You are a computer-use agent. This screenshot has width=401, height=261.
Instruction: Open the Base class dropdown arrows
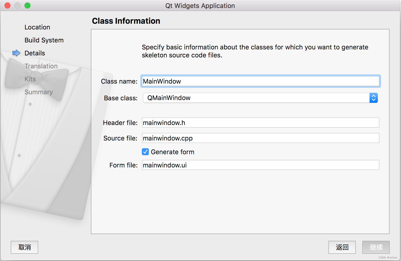pyautogui.click(x=373, y=98)
